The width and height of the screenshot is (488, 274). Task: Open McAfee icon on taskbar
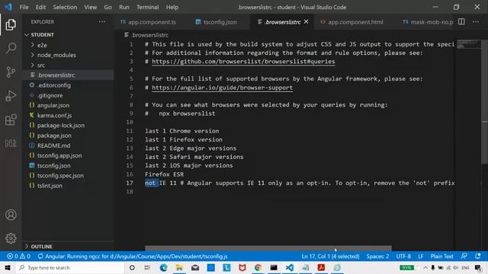[x=242, y=267]
